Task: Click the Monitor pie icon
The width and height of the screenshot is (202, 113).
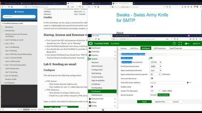Action: point(90,55)
